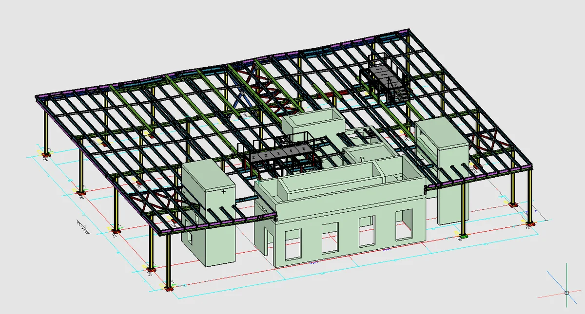The image size is (585, 314).
Task: Pick the second window opening from left
Action: tap(330, 238)
